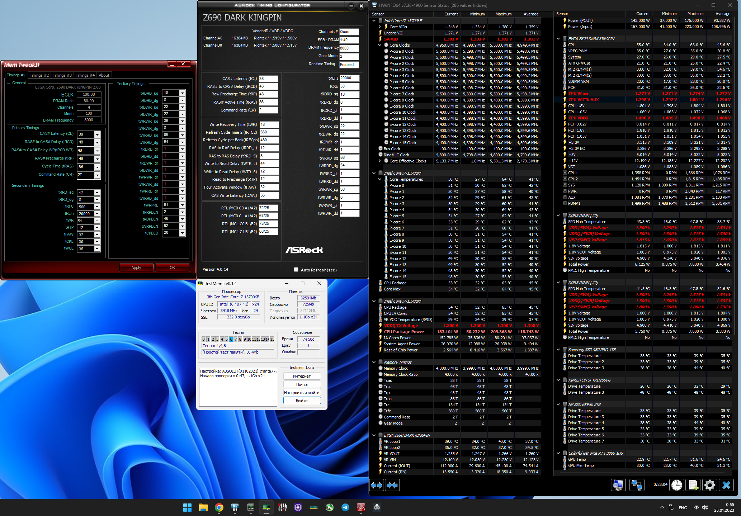Viewport: 741px width, 516px height.
Task: Click the red X close-sensors icon
Action: 726,485
